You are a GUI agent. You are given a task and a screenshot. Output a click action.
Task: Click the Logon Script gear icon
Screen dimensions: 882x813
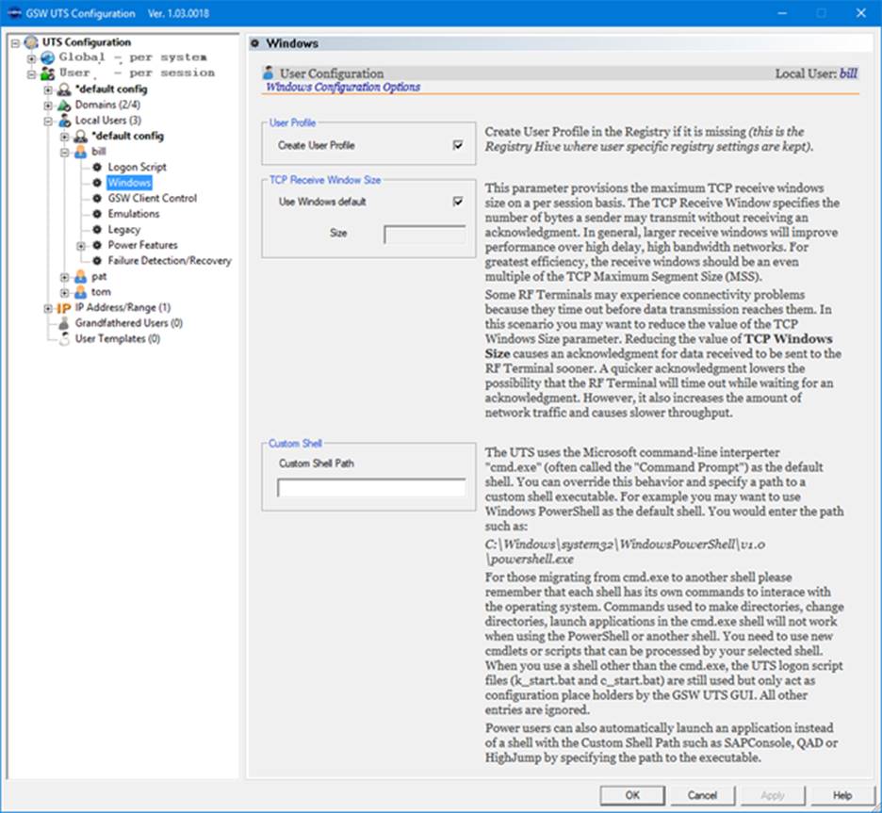click(x=97, y=167)
